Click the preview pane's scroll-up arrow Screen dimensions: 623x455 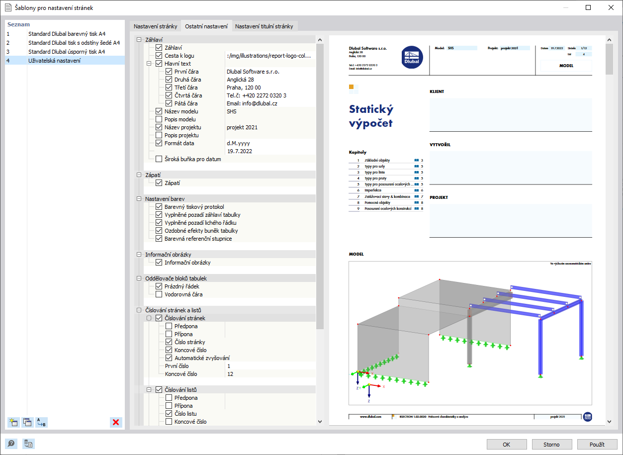click(x=609, y=40)
